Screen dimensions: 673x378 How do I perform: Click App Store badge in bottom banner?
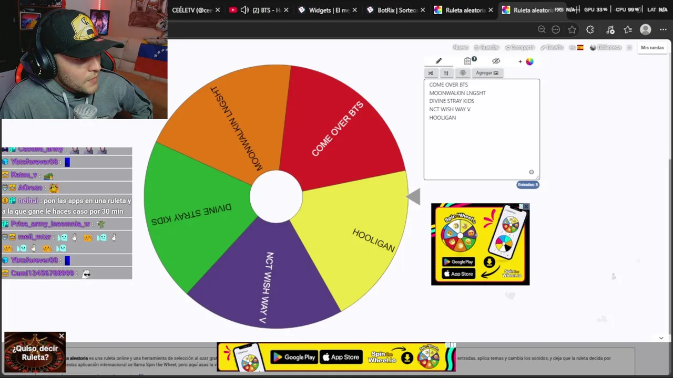(341, 358)
